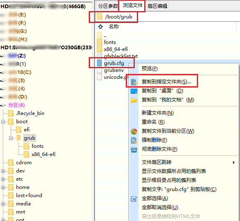Choose 复制文字 "grub.cfg" 到剪贴板(C)
240x221 pixels.
(x=179, y=189)
